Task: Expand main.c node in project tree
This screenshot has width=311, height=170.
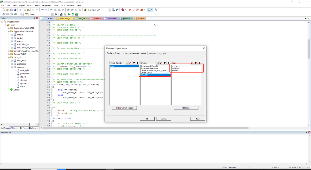Action: click(x=12, y=35)
